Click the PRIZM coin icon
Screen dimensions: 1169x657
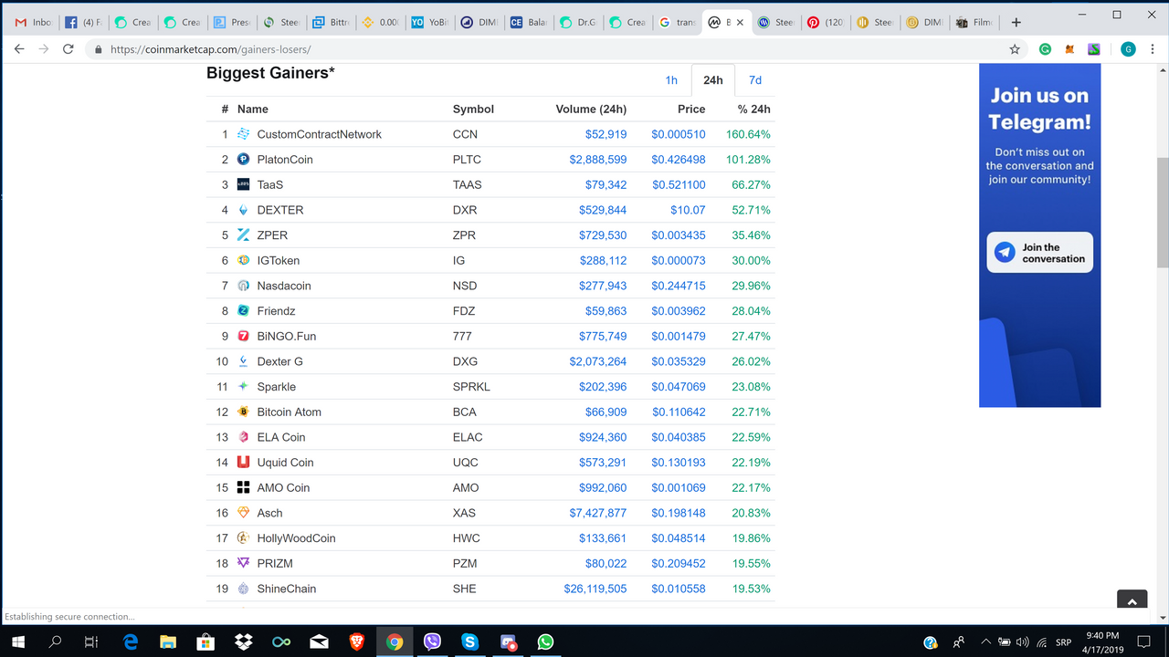tap(244, 563)
